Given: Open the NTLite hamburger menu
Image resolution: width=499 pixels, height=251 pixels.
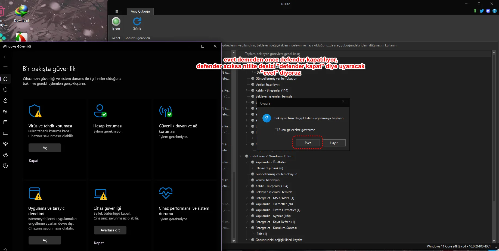Looking at the screenshot, I should coord(117,11).
